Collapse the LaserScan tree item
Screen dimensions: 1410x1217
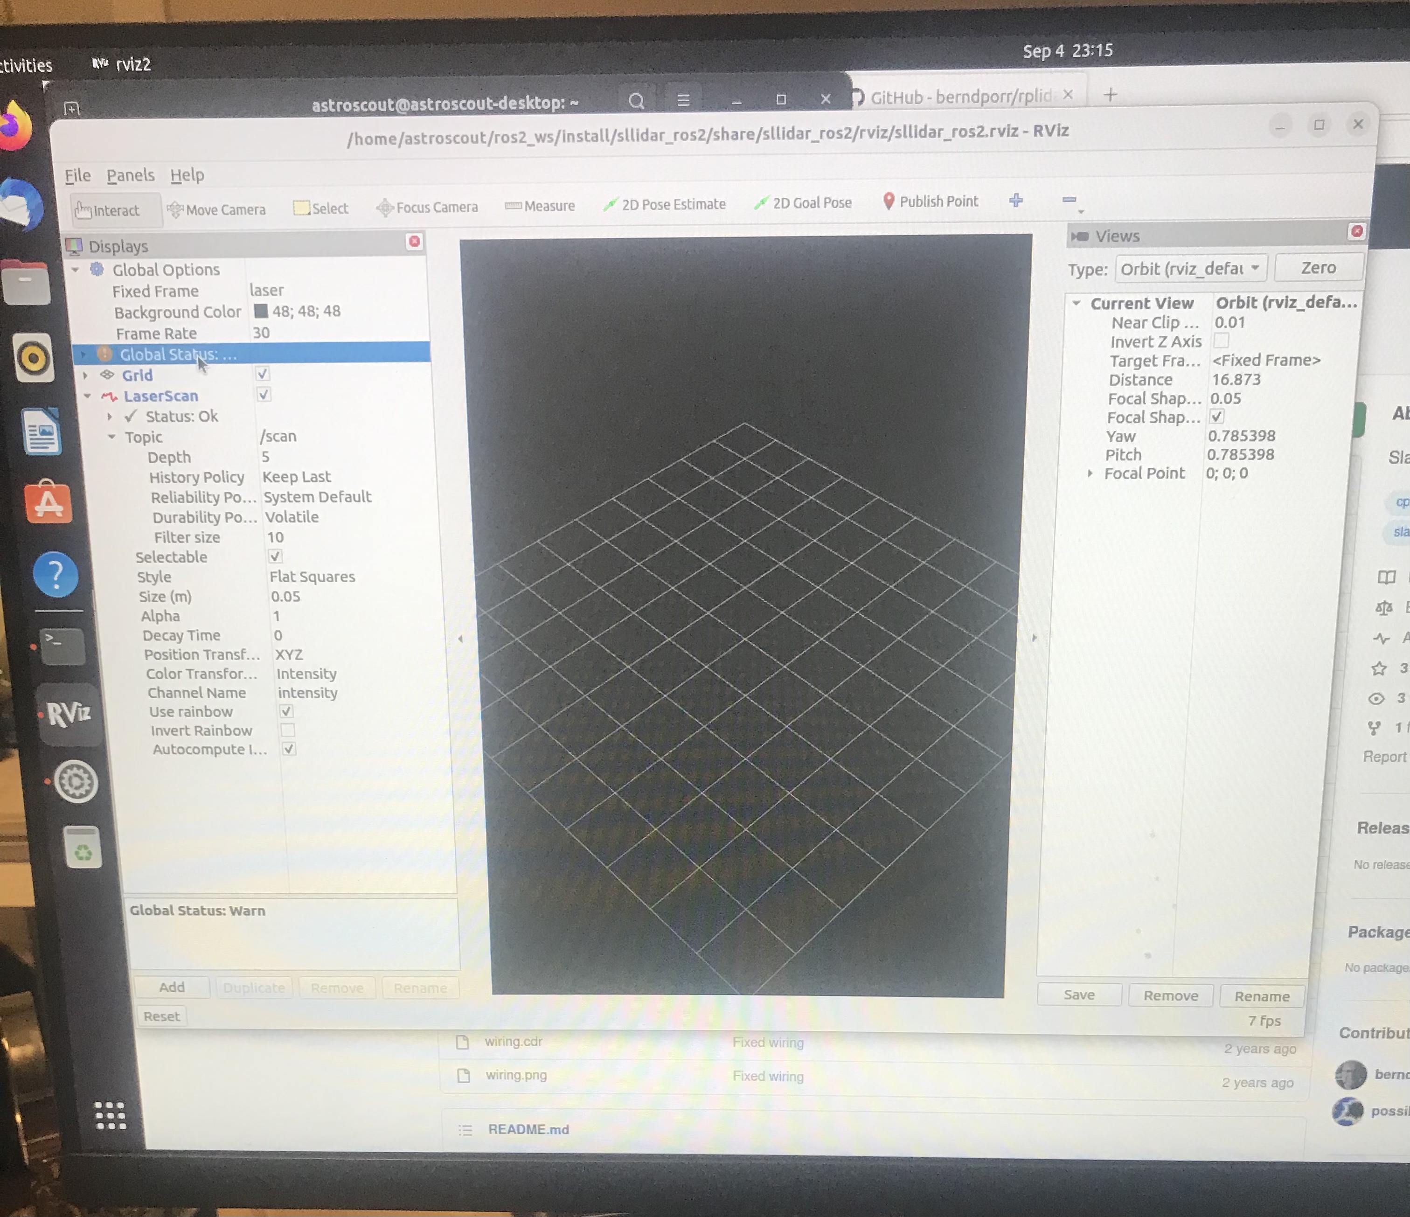86,396
